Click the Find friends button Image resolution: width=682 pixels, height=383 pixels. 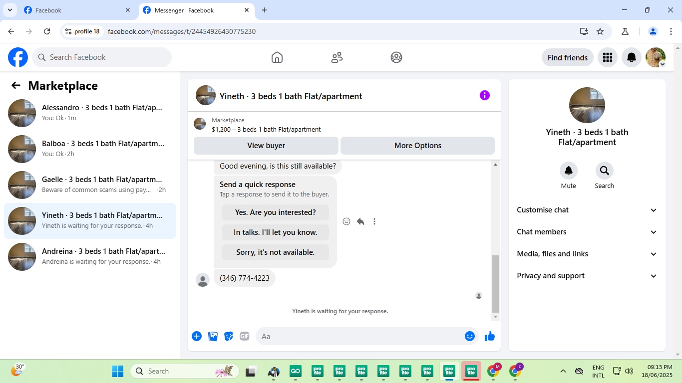pos(568,57)
